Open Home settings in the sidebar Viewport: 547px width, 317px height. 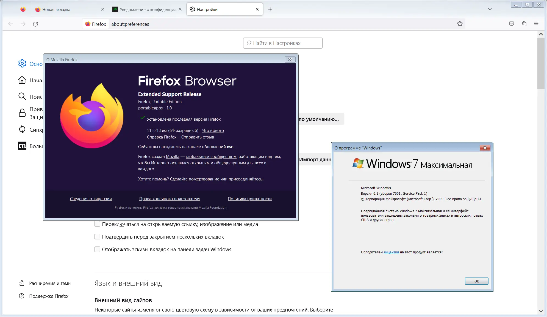(x=22, y=80)
